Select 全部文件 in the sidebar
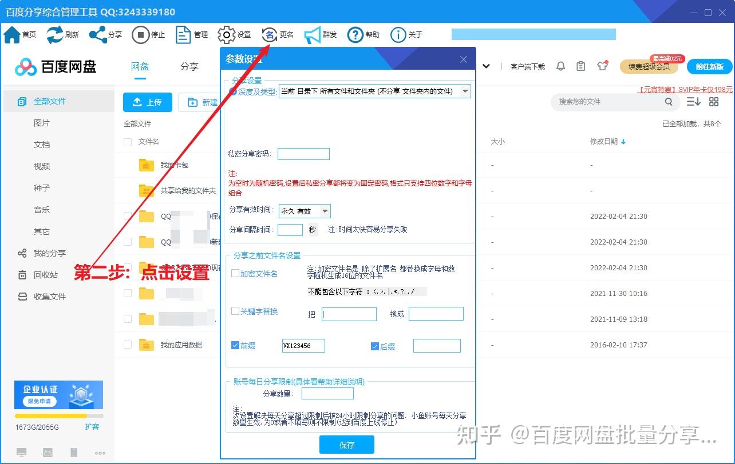The image size is (735, 464). pos(57,101)
